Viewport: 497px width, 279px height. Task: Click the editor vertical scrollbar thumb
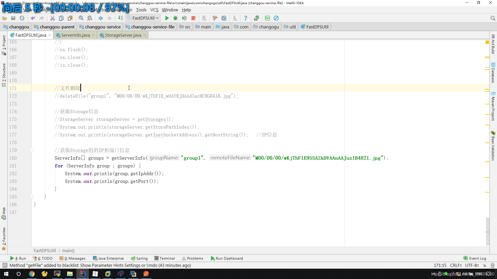pyautogui.click(x=488, y=231)
